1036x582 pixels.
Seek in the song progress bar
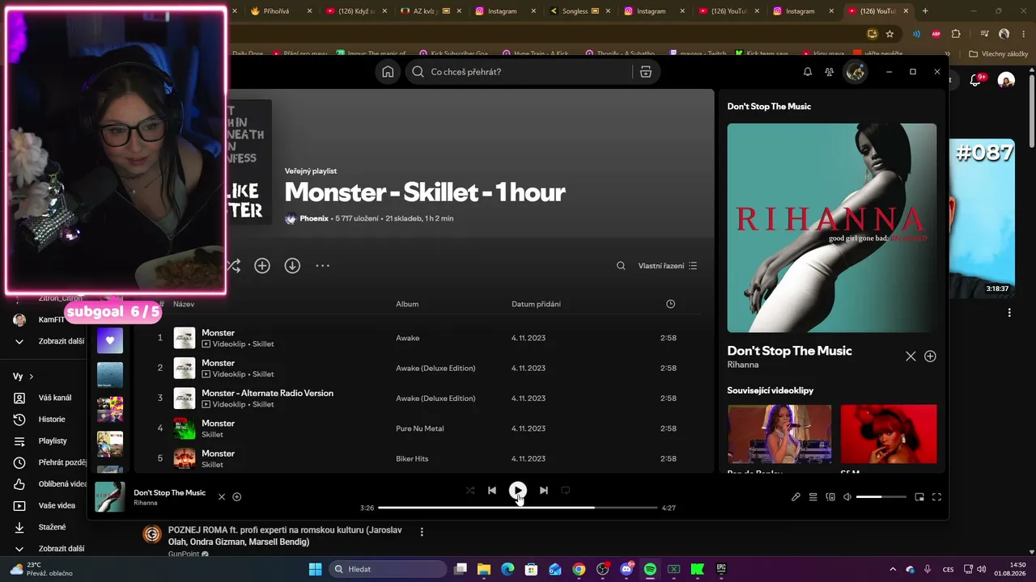pos(518,508)
